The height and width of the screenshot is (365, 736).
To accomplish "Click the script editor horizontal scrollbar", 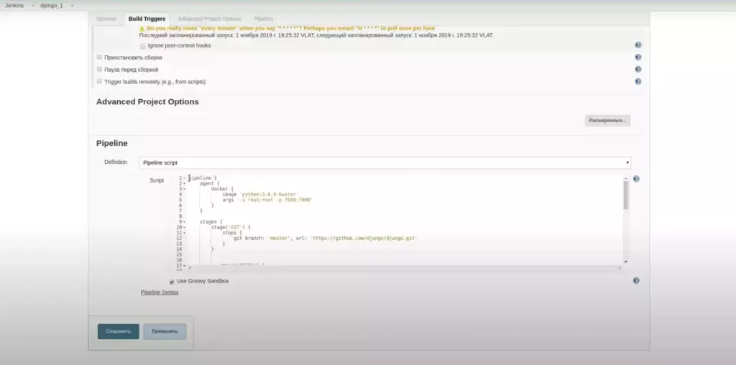I will pyautogui.click(x=405, y=268).
